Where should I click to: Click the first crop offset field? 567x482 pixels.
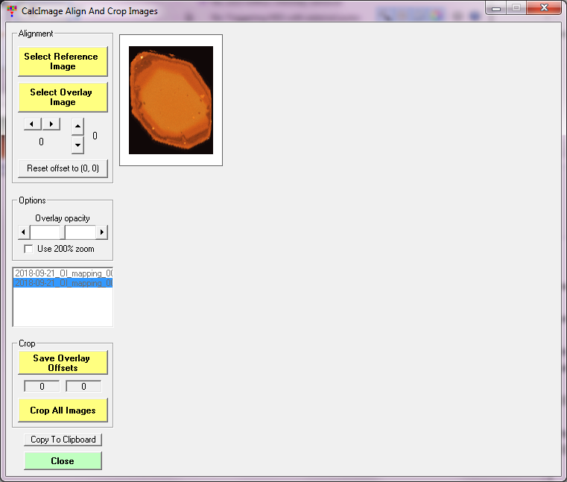pyautogui.click(x=42, y=387)
